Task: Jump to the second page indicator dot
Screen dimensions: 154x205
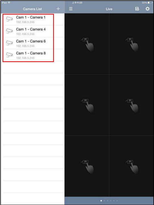Action: (x=104, y=201)
